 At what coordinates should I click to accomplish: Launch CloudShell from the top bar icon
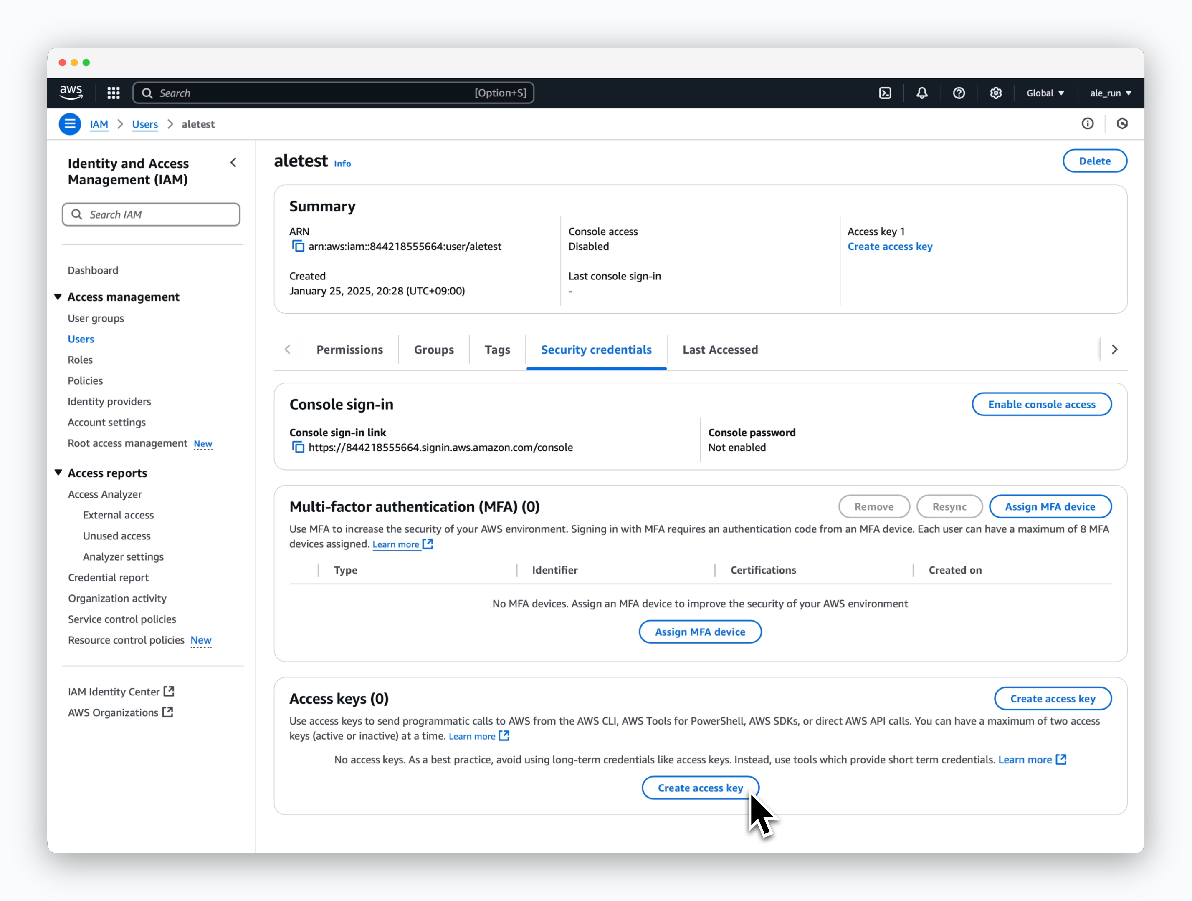[x=885, y=93]
